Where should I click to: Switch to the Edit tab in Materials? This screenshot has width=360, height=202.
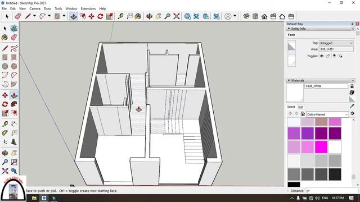point(301,107)
